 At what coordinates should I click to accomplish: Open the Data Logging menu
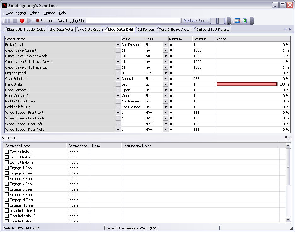[16, 13]
